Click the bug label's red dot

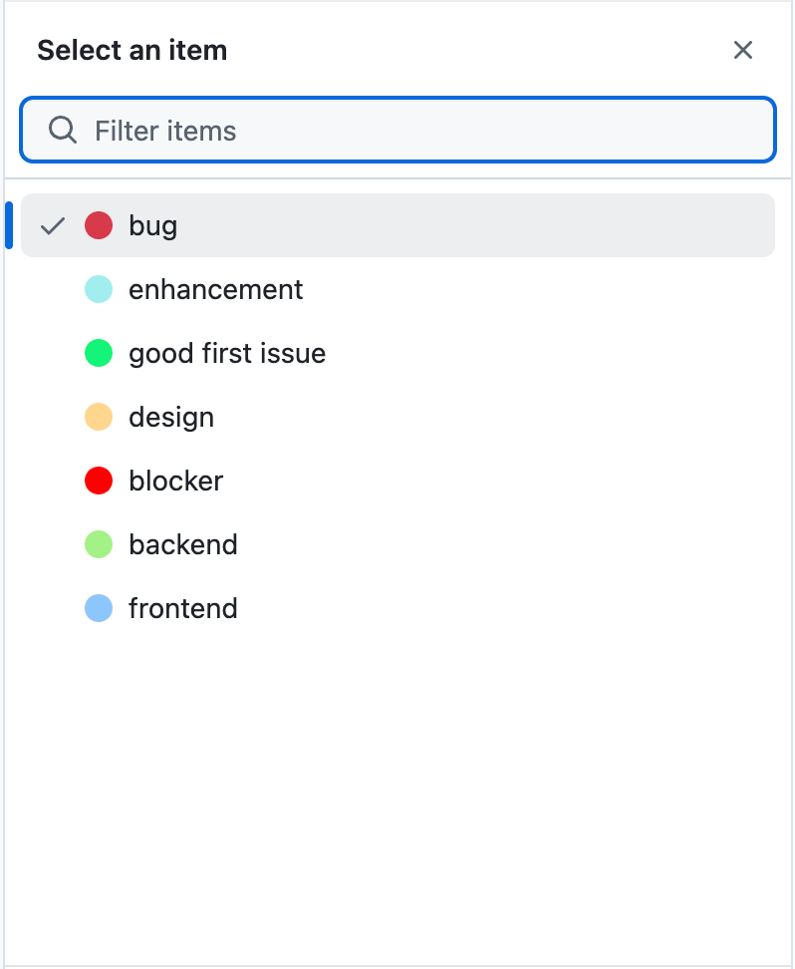pos(99,225)
